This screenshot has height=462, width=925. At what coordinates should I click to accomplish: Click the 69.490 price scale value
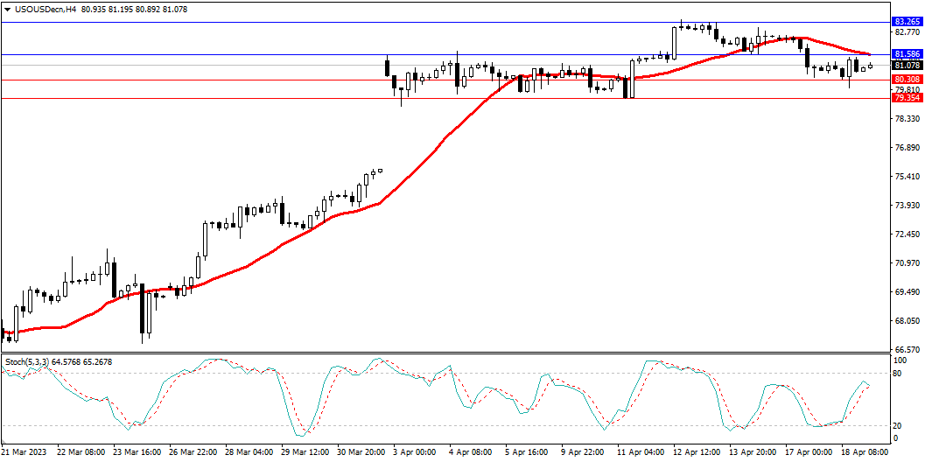[x=907, y=292]
